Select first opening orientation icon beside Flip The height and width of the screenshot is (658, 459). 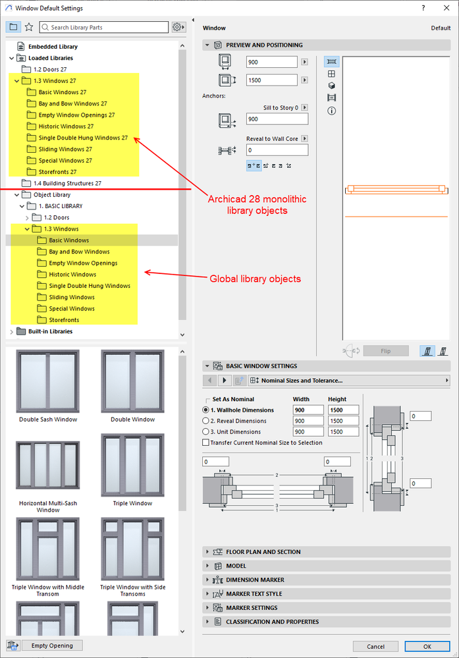click(x=427, y=351)
